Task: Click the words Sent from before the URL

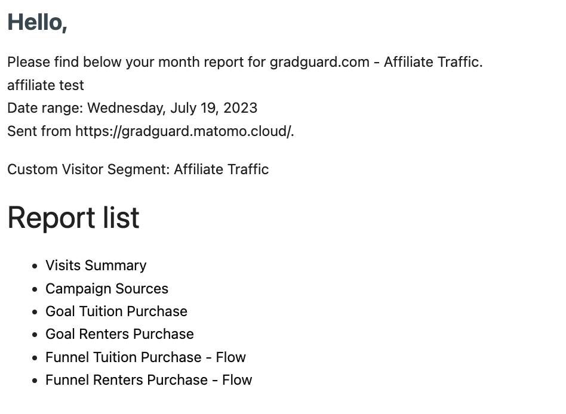Action: [x=39, y=131]
